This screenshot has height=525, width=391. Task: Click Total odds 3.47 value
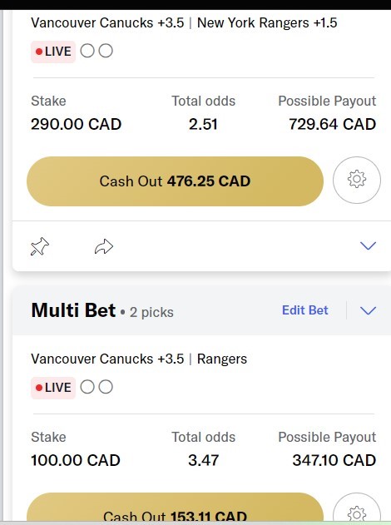click(x=203, y=460)
